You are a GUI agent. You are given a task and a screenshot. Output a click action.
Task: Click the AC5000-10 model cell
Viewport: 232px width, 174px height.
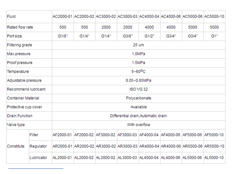tap(214, 17)
